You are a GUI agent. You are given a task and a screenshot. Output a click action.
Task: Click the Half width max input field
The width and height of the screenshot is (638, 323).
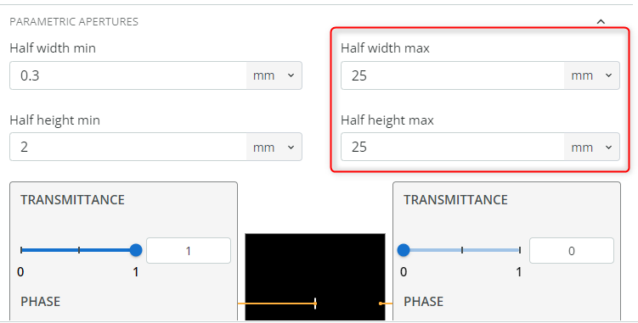[453, 75]
